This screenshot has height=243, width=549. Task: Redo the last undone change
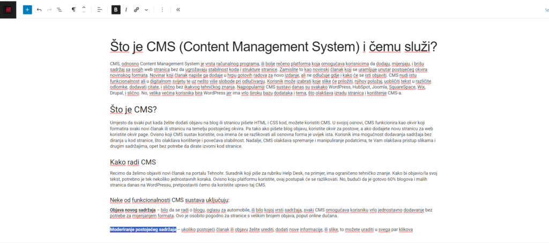[49, 10]
